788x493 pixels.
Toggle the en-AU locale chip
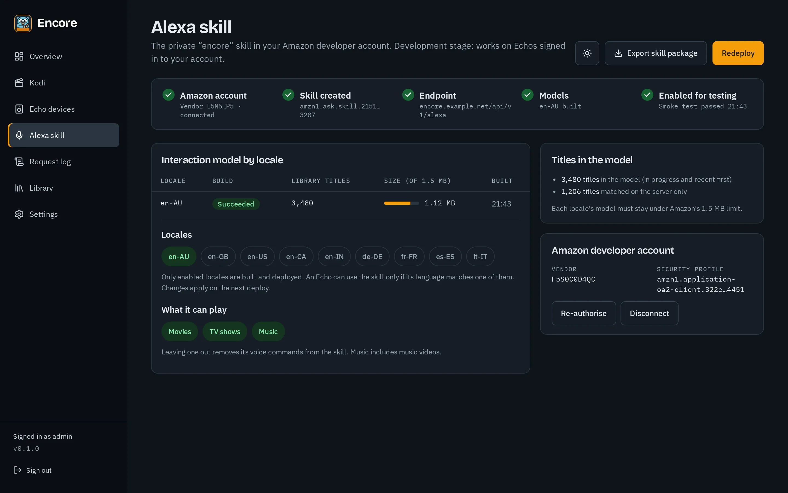pyautogui.click(x=179, y=257)
